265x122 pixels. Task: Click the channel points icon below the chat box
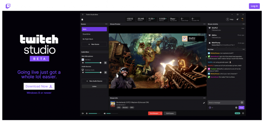click(210, 108)
